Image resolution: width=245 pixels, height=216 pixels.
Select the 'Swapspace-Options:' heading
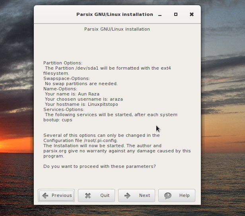point(66,78)
